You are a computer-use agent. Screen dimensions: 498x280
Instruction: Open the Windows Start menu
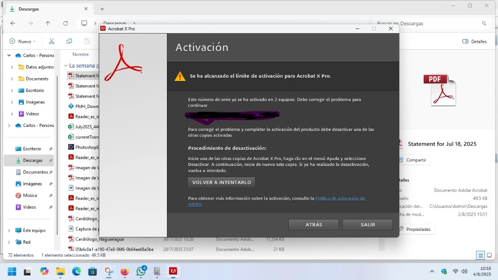pyautogui.click(x=12, y=271)
